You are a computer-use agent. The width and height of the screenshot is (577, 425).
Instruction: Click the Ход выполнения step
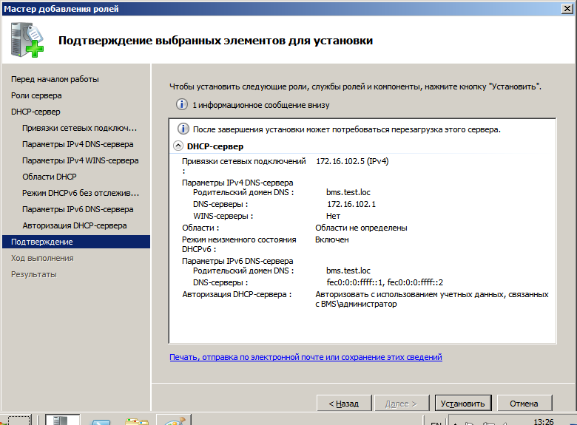[42, 258]
